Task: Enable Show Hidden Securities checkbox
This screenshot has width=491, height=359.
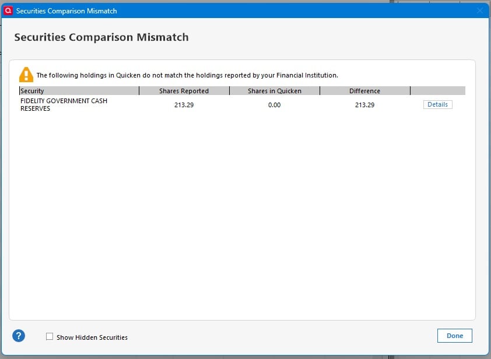Action: [x=50, y=336]
